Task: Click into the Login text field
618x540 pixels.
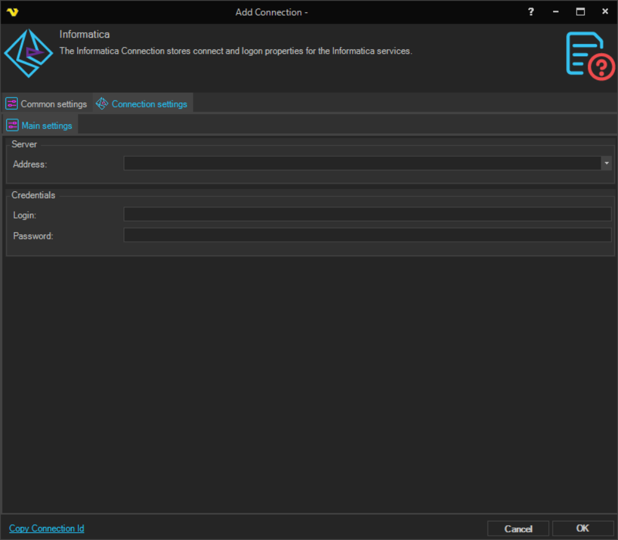Action: 367,214
